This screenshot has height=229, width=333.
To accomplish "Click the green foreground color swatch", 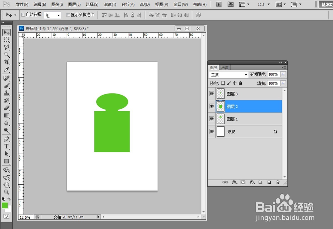I will [x=5, y=205].
